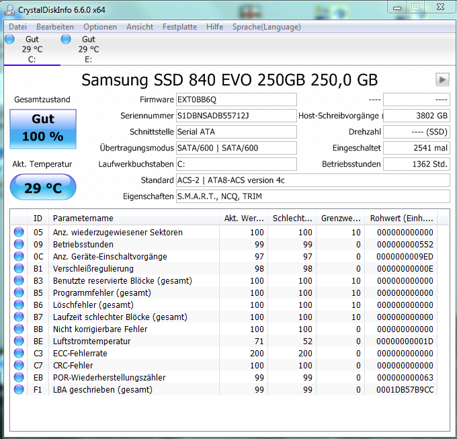Select 'Benutzte reservierte Blöcke (gesamt)' text

[122, 281]
